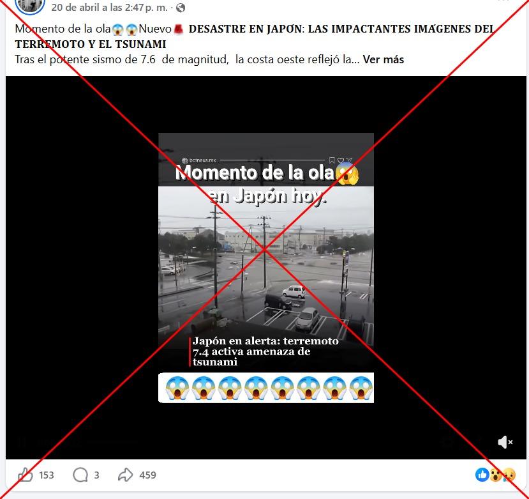Screen dimensions: 529x499
Task: Click the heart icon in the video overlay
Action: [341, 160]
